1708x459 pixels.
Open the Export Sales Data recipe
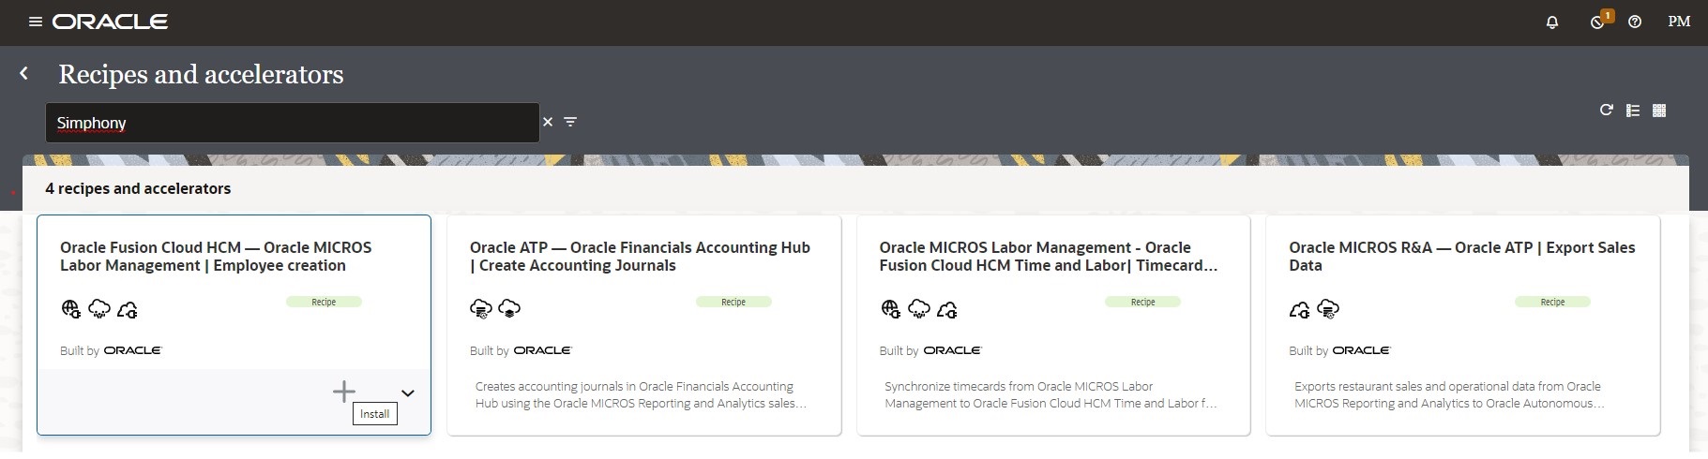(x=1461, y=257)
